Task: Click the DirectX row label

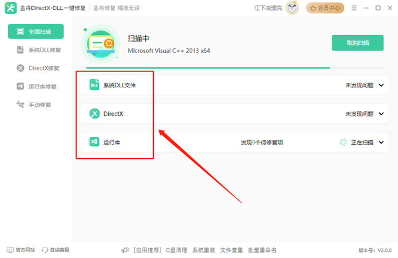Action: pos(113,114)
